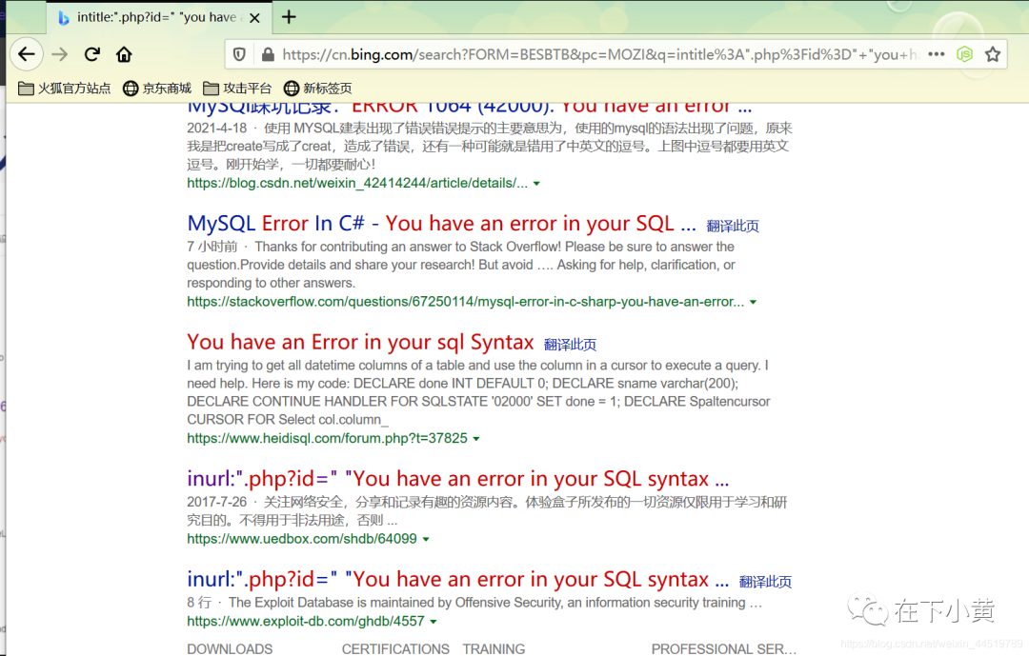Show tracking protection shield info
Image resolution: width=1029 pixels, height=656 pixels.
coord(239,54)
